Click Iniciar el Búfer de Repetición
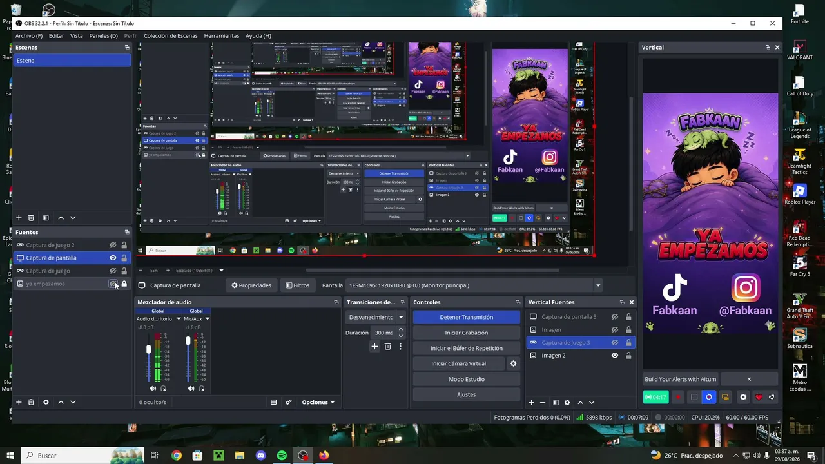The width and height of the screenshot is (825, 464). click(x=467, y=348)
